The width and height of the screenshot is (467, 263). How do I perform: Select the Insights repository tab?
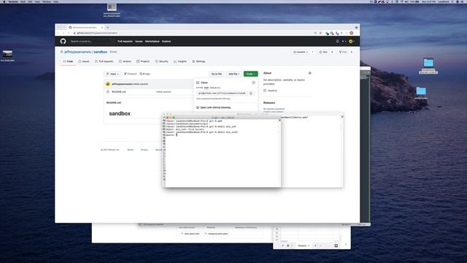(180, 61)
